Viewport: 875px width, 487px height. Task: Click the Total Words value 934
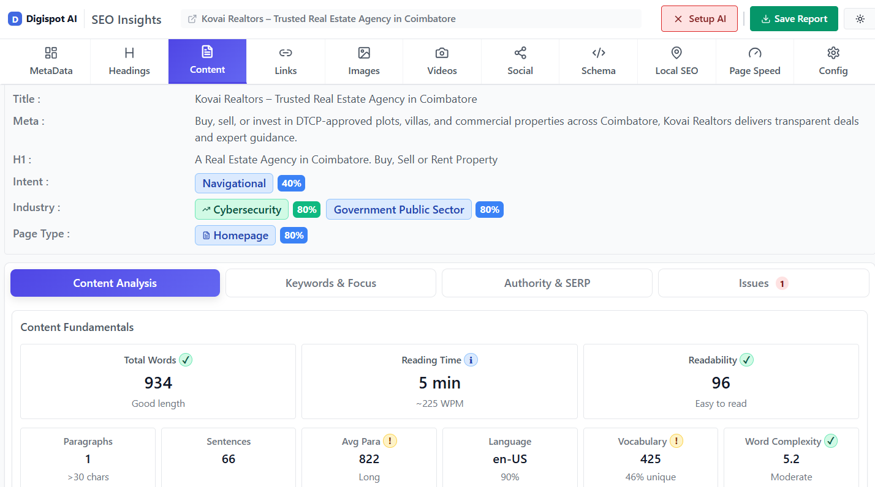click(158, 383)
